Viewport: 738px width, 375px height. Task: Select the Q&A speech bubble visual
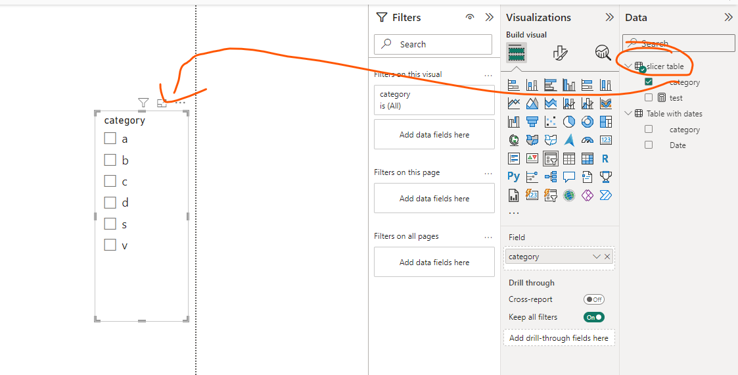pyautogui.click(x=569, y=177)
